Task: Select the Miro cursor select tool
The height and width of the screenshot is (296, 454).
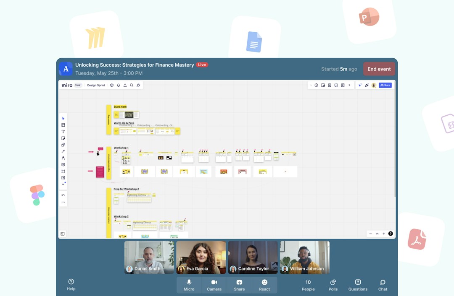Action: [x=63, y=118]
